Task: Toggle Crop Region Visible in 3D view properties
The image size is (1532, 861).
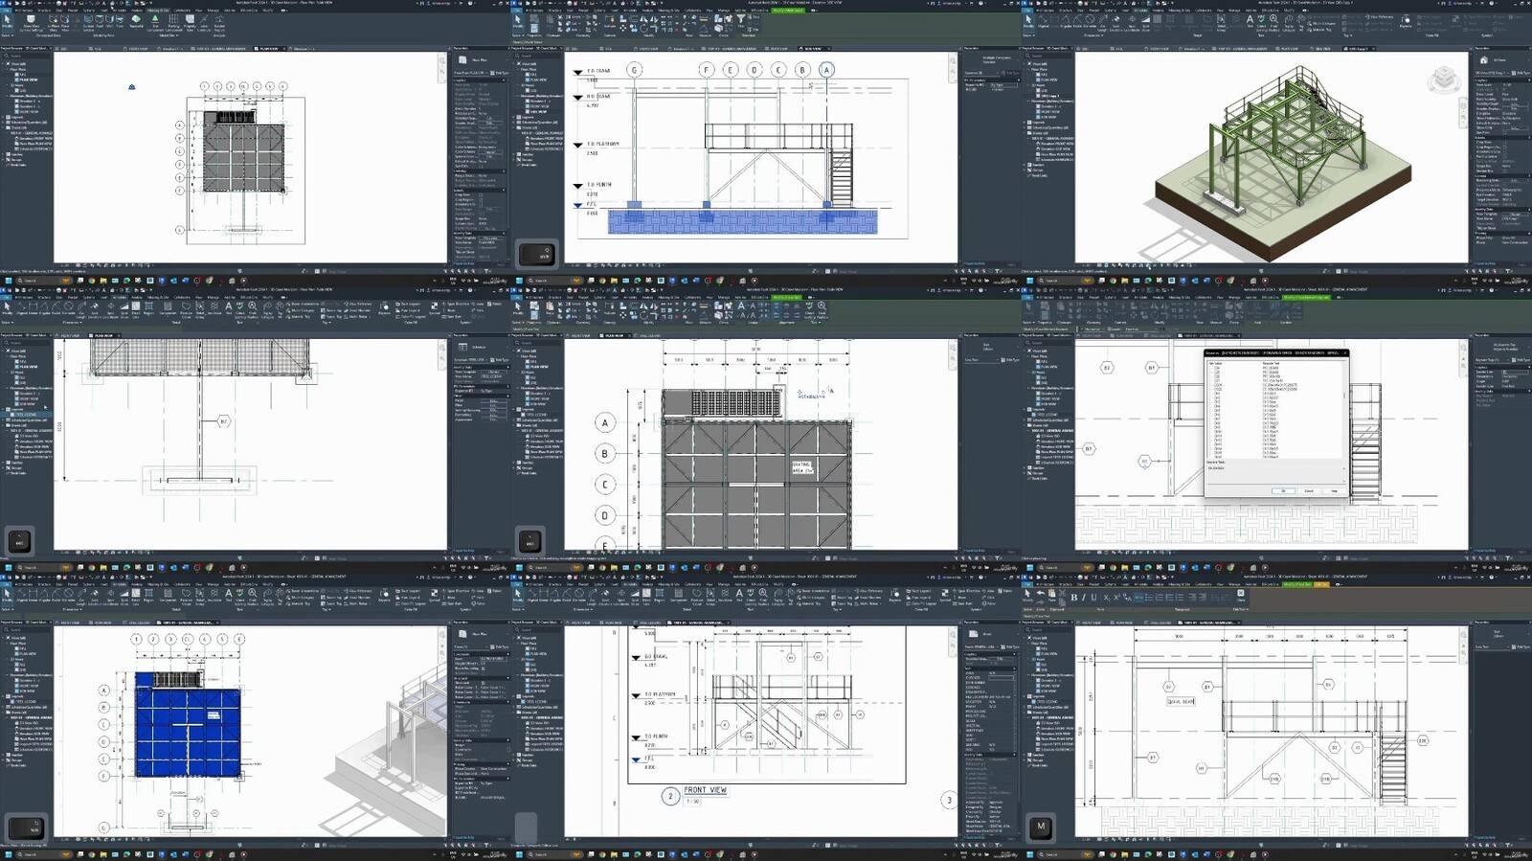Action: pos(1504,149)
